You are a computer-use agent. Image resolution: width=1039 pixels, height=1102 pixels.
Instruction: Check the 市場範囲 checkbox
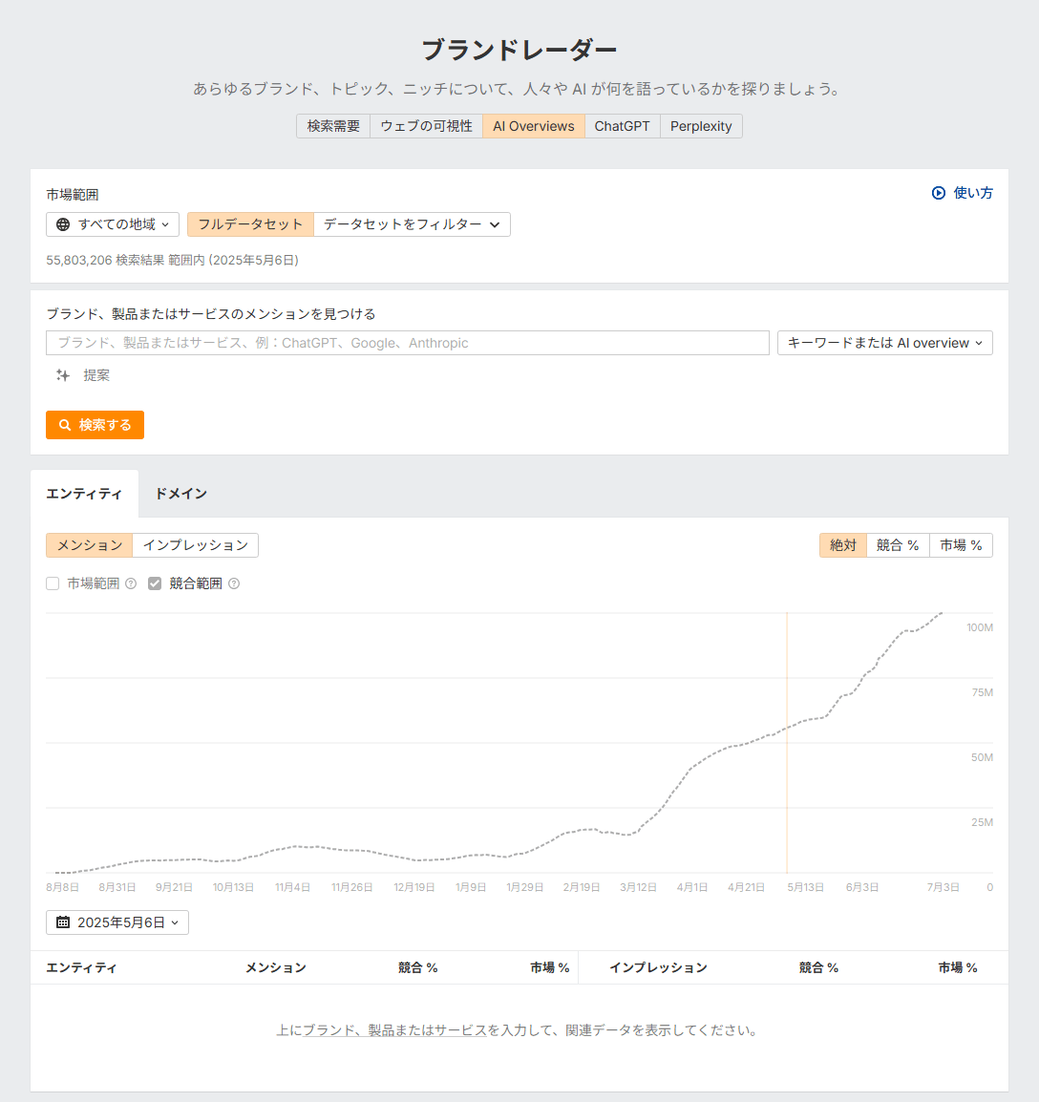pos(53,583)
